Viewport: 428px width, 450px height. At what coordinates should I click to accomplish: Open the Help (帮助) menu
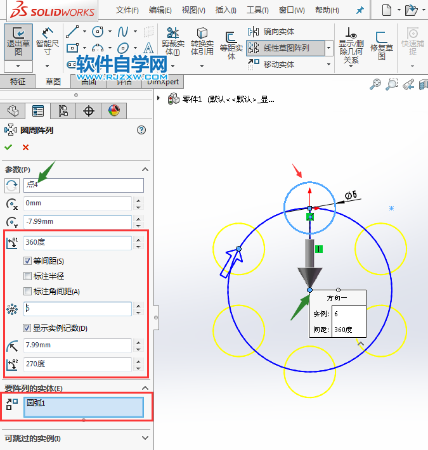(327, 11)
